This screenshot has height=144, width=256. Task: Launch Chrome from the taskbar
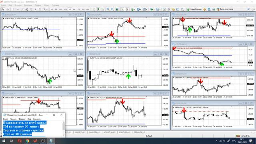(27, 141)
